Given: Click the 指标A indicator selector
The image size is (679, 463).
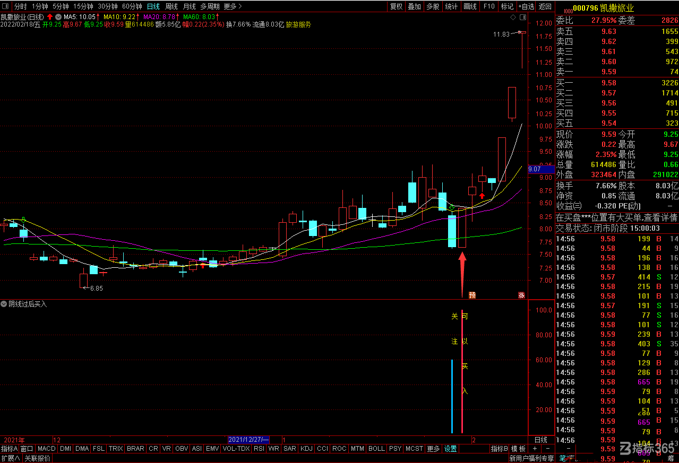Looking at the screenshot, I should pyautogui.click(x=9, y=449).
